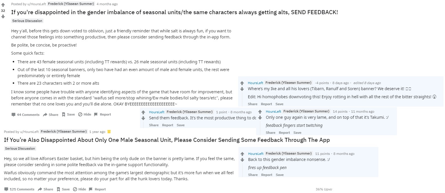The width and height of the screenshot is (445, 193).
Task: Open the Easter banner feedback post title
Action: click(x=167, y=140)
